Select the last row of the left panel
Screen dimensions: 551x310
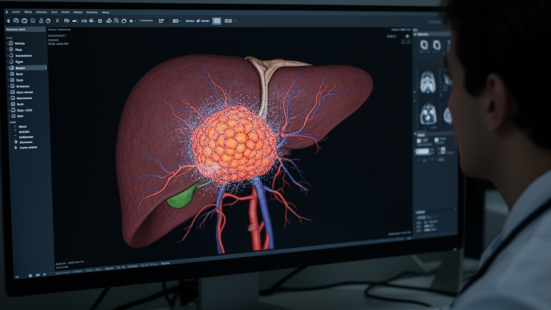point(26,148)
